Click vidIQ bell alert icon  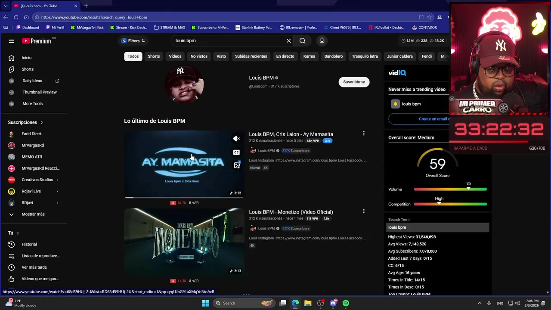[x=395, y=104]
